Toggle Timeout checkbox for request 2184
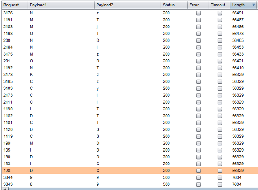The height and width of the screenshot is (190, 258). (220, 47)
